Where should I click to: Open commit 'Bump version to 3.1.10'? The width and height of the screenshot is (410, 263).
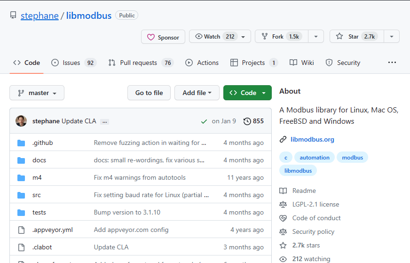[x=127, y=213]
